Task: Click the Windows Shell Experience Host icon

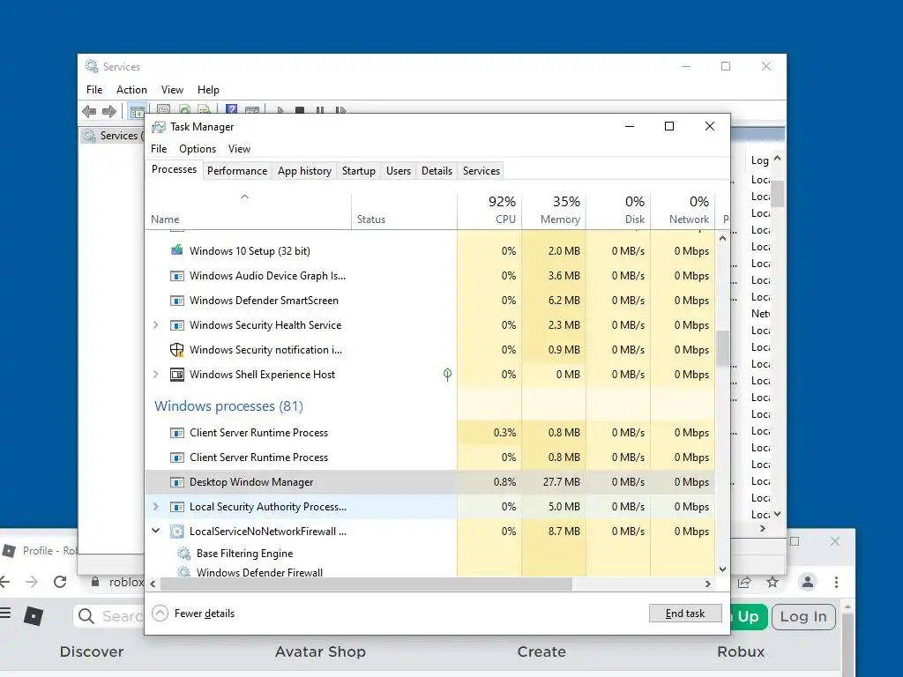Action: [x=176, y=374]
